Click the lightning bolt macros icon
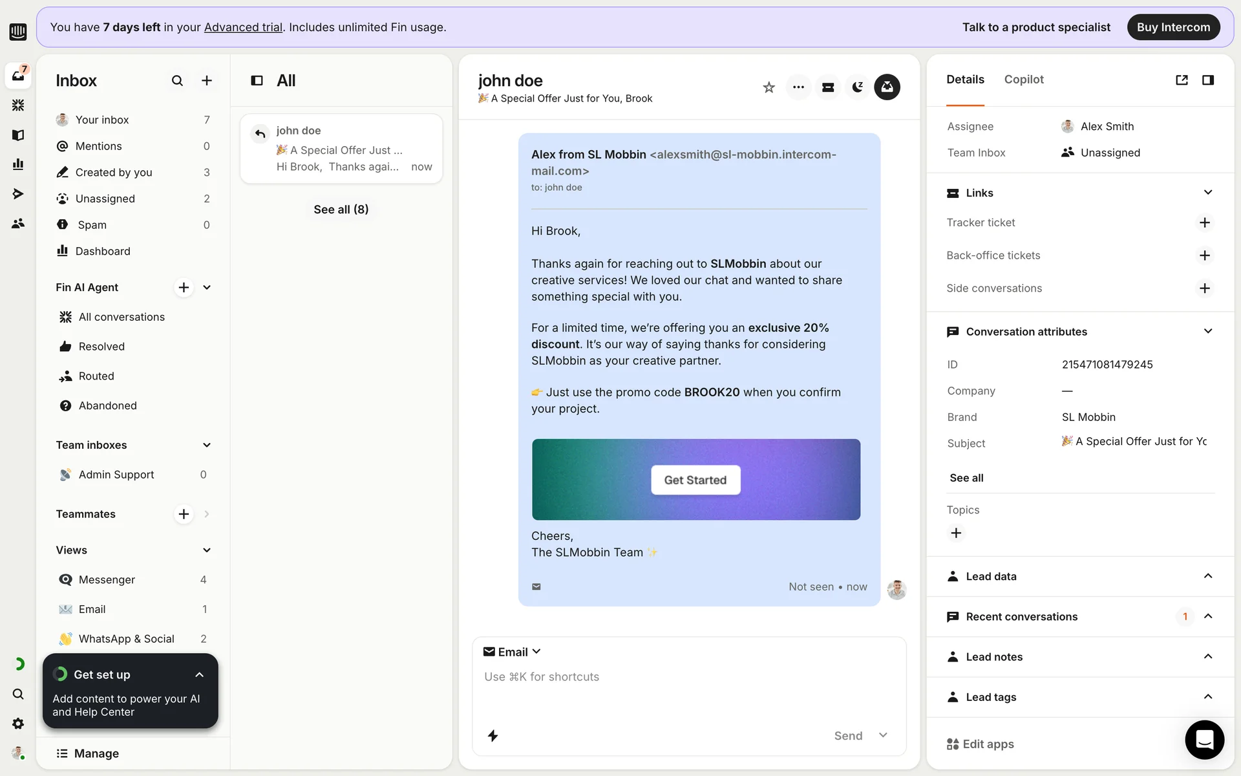The image size is (1241, 776). [493, 736]
